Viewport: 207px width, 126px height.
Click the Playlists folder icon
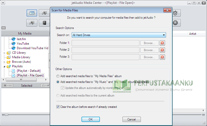[9, 66]
